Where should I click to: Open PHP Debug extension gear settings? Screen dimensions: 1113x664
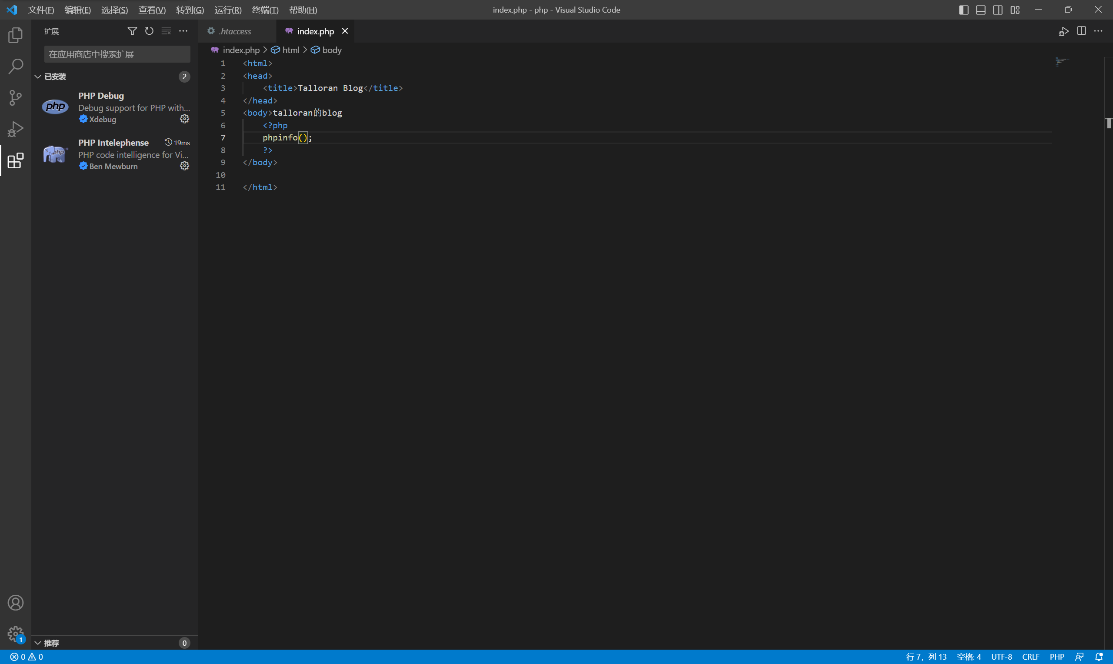(x=184, y=119)
